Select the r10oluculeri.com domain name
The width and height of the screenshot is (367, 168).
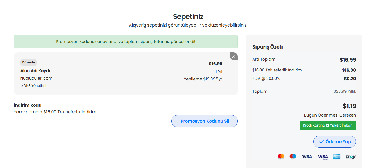pos(36,78)
